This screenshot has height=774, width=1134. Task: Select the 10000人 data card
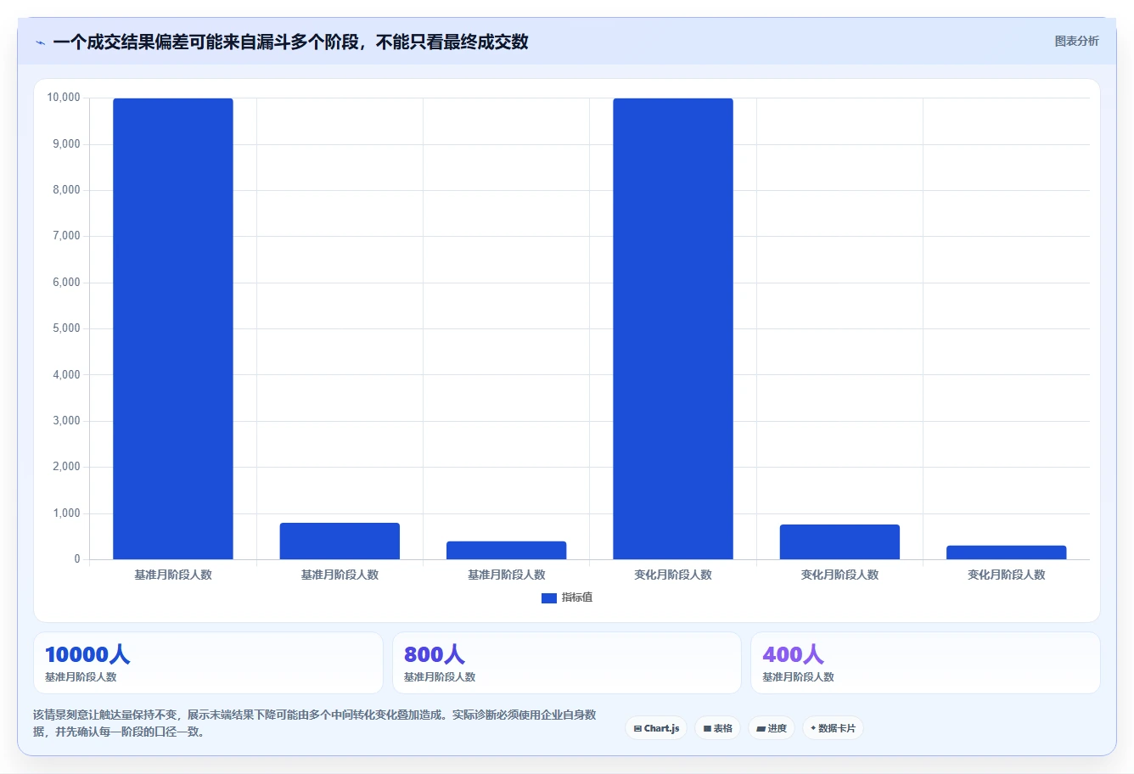pos(208,663)
